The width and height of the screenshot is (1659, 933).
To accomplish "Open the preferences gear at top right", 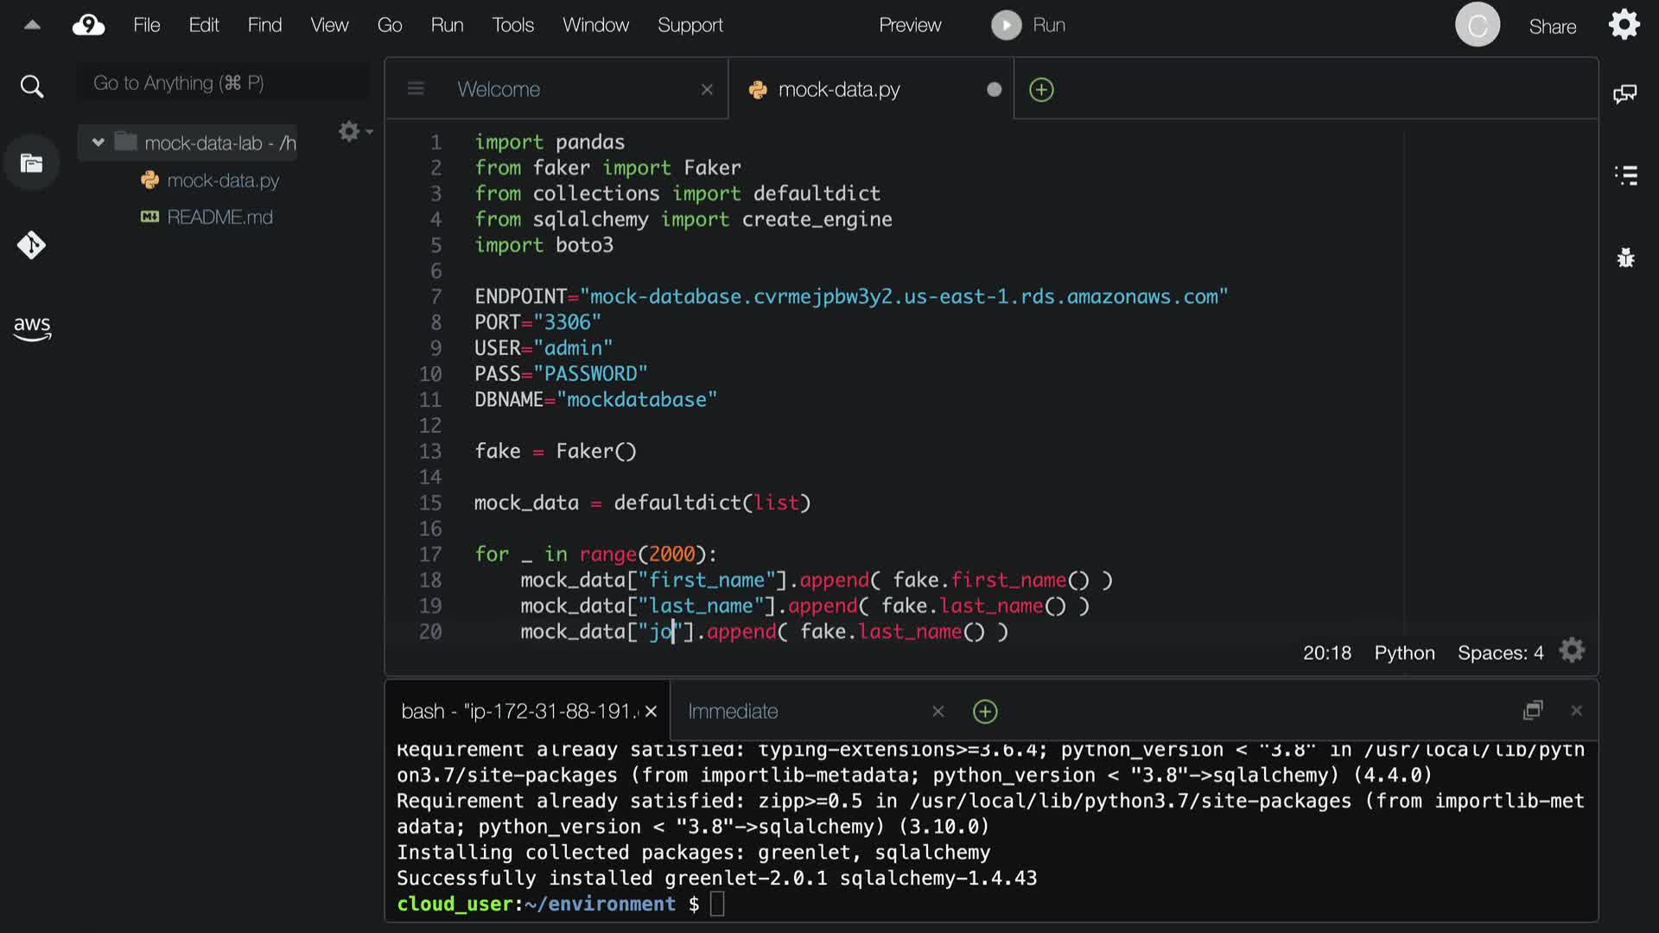I will click(1624, 25).
